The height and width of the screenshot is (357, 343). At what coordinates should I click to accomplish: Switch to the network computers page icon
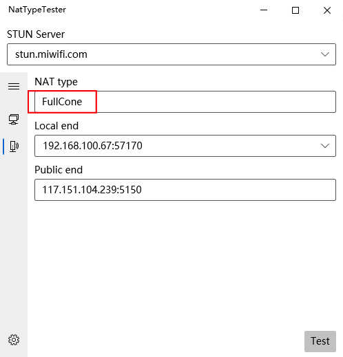point(14,120)
